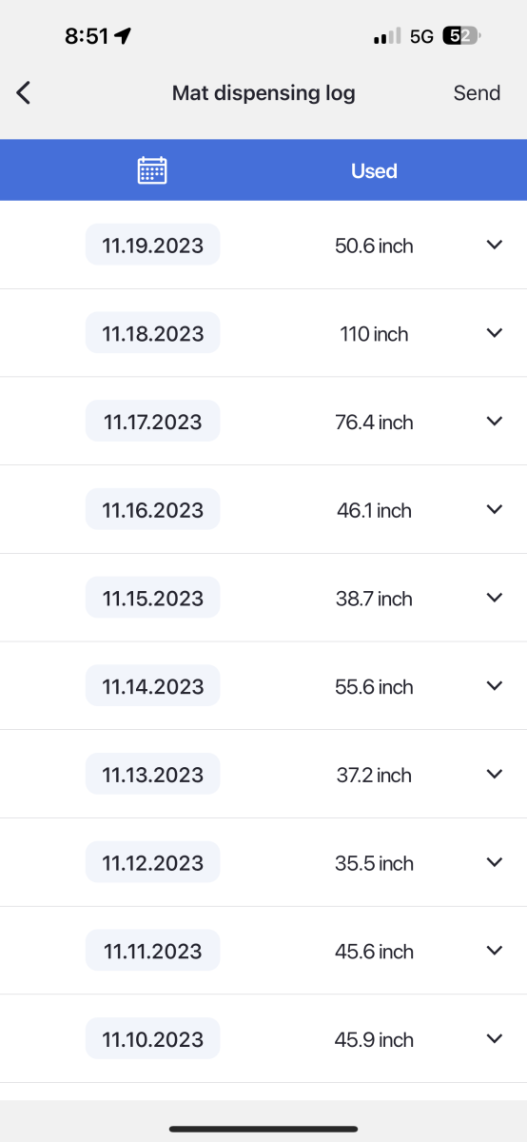Tap the battery indicator in status bar
Screen dimensions: 527x1142
pyautogui.click(x=463, y=36)
